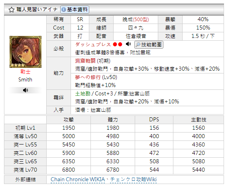Open the 技能範圍 skill range button
Screen dimensions: 226x186
[x=149, y=45]
